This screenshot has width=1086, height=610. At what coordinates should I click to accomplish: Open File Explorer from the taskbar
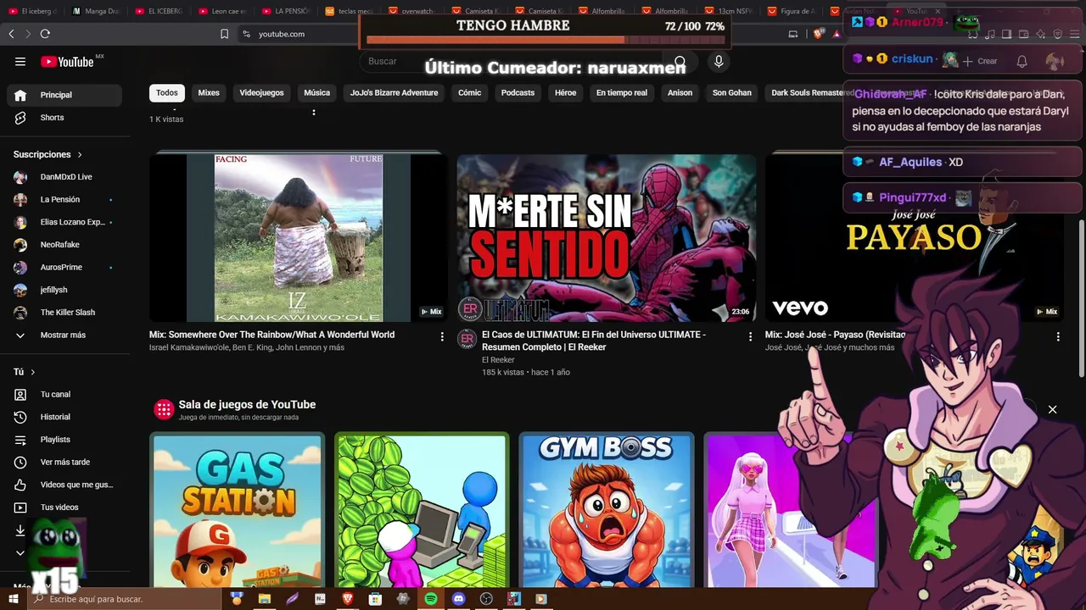point(265,599)
